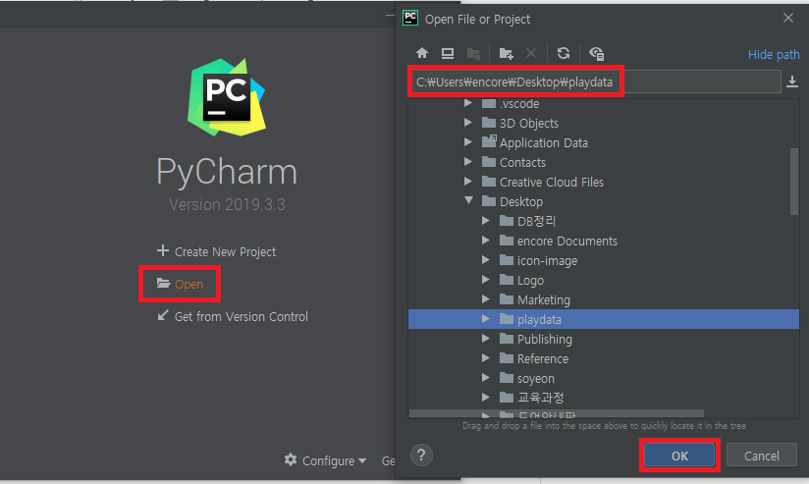Click the Application Data folder icon

pyautogui.click(x=489, y=141)
